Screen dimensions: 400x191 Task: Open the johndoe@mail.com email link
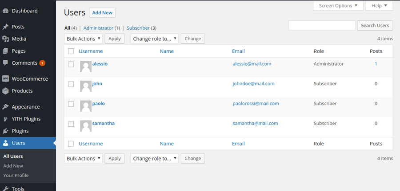[253, 84]
